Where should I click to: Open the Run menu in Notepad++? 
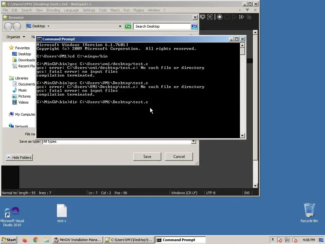click(126, 10)
